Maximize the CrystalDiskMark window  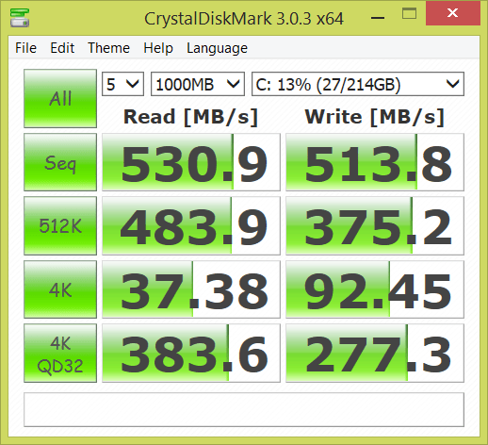409,14
